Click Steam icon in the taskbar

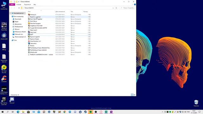(x=85, y=112)
